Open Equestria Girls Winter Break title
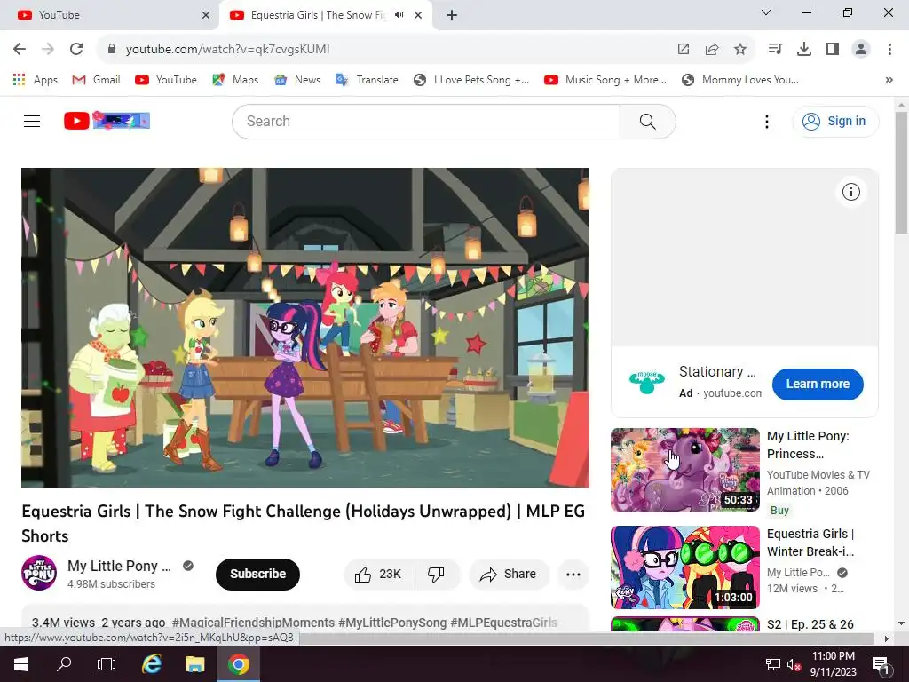 click(810, 543)
